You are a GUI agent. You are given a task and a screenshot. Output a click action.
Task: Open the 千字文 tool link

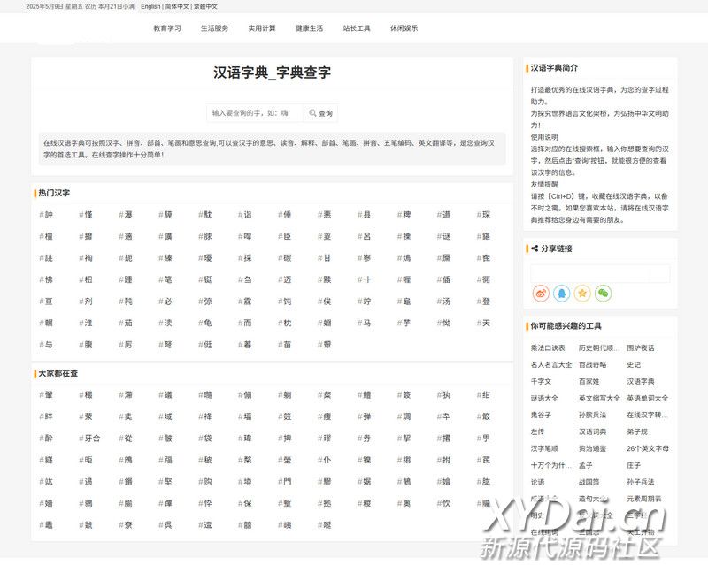click(541, 381)
